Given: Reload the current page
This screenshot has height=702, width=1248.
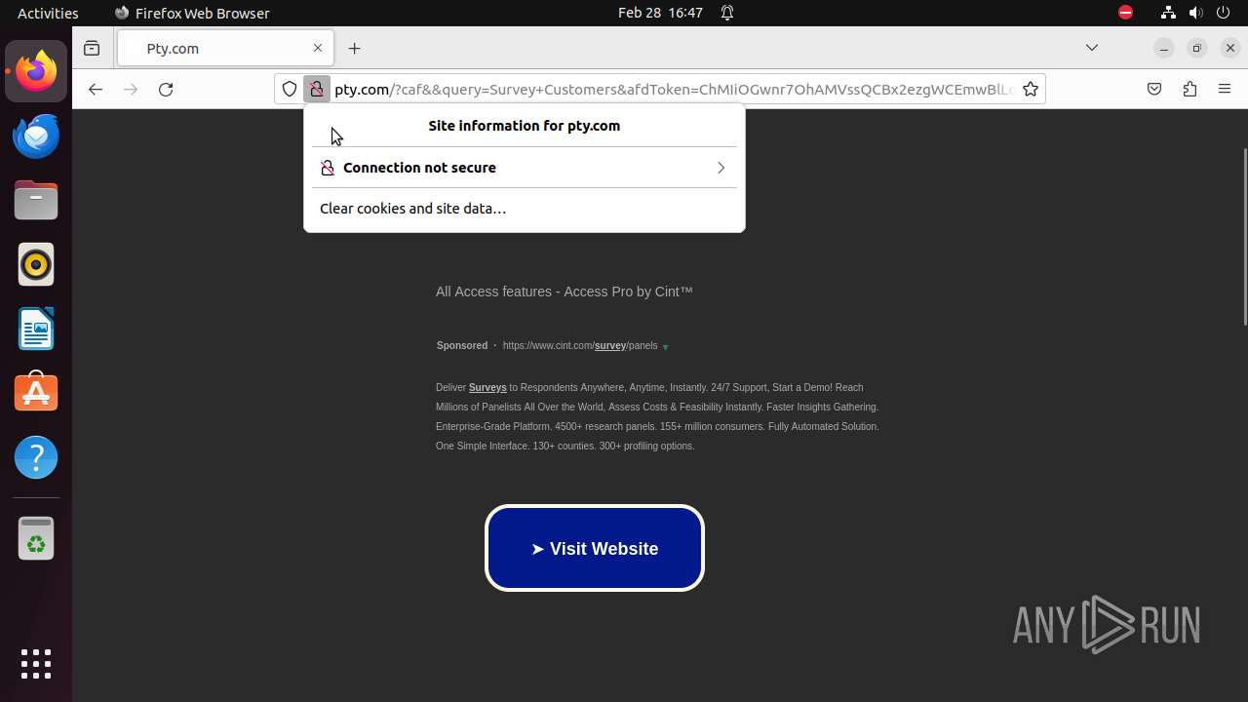Looking at the screenshot, I should click(x=166, y=89).
